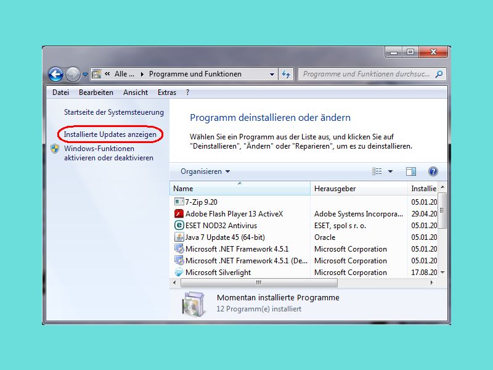Select 'Microsoft .NET Framework 4.5.1 (De...' entry
Viewport: 493px width, 370px height.
click(246, 261)
